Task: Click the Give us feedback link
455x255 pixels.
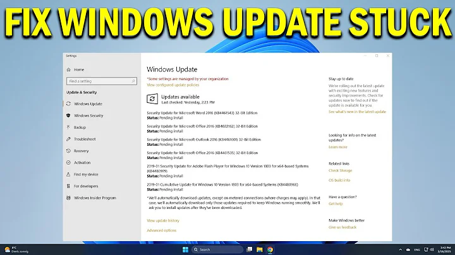Action: 343,227
